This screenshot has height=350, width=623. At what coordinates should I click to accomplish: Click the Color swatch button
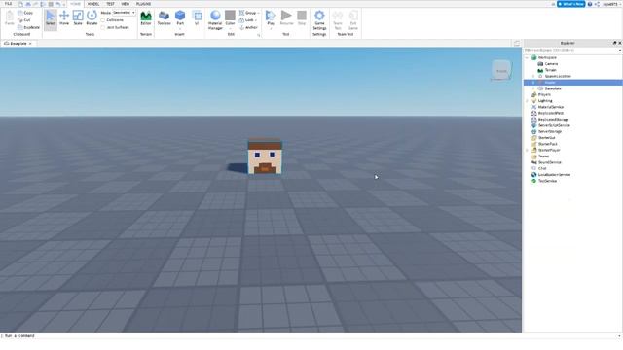[230, 17]
